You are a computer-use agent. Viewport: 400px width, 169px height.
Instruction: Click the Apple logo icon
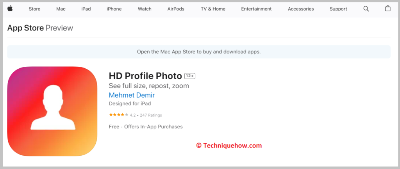coord(10,9)
